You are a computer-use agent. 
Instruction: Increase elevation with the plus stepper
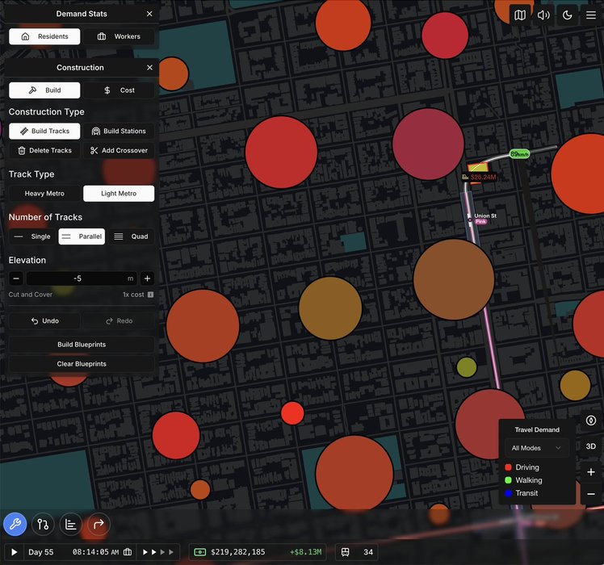tap(147, 278)
